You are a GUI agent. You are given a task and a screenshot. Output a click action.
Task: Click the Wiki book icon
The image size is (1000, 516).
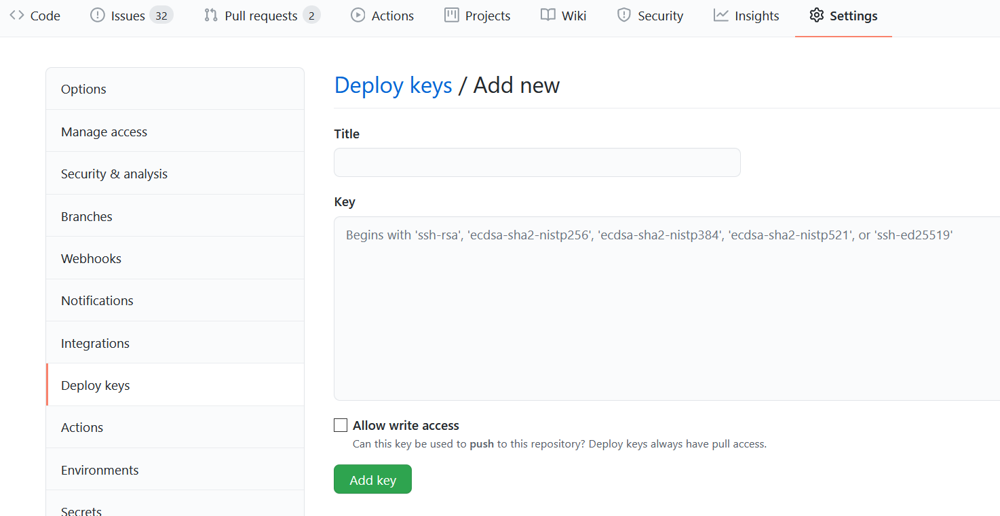[x=547, y=15]
